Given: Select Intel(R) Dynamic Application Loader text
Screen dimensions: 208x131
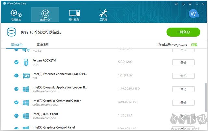Looking at the screenshot, I should 60,87.
